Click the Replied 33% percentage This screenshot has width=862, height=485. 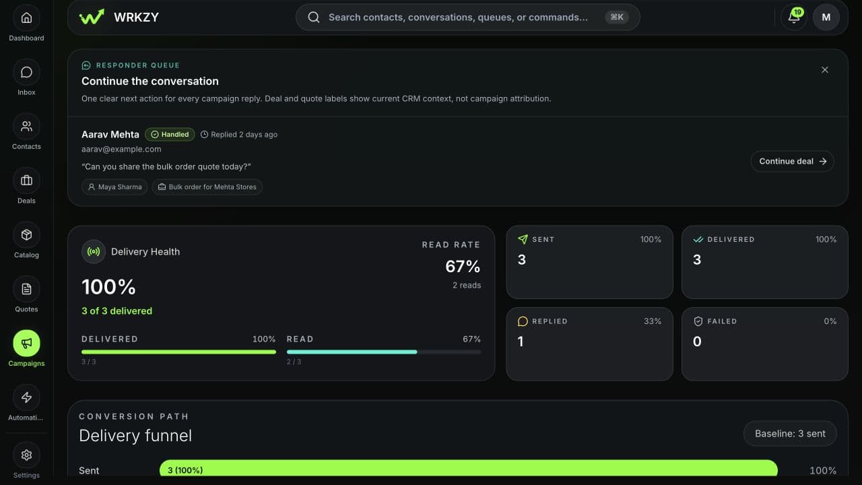[653, 321]
